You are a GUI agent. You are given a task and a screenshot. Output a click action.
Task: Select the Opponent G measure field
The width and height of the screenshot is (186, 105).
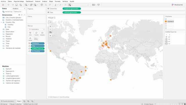click(10, 71)
